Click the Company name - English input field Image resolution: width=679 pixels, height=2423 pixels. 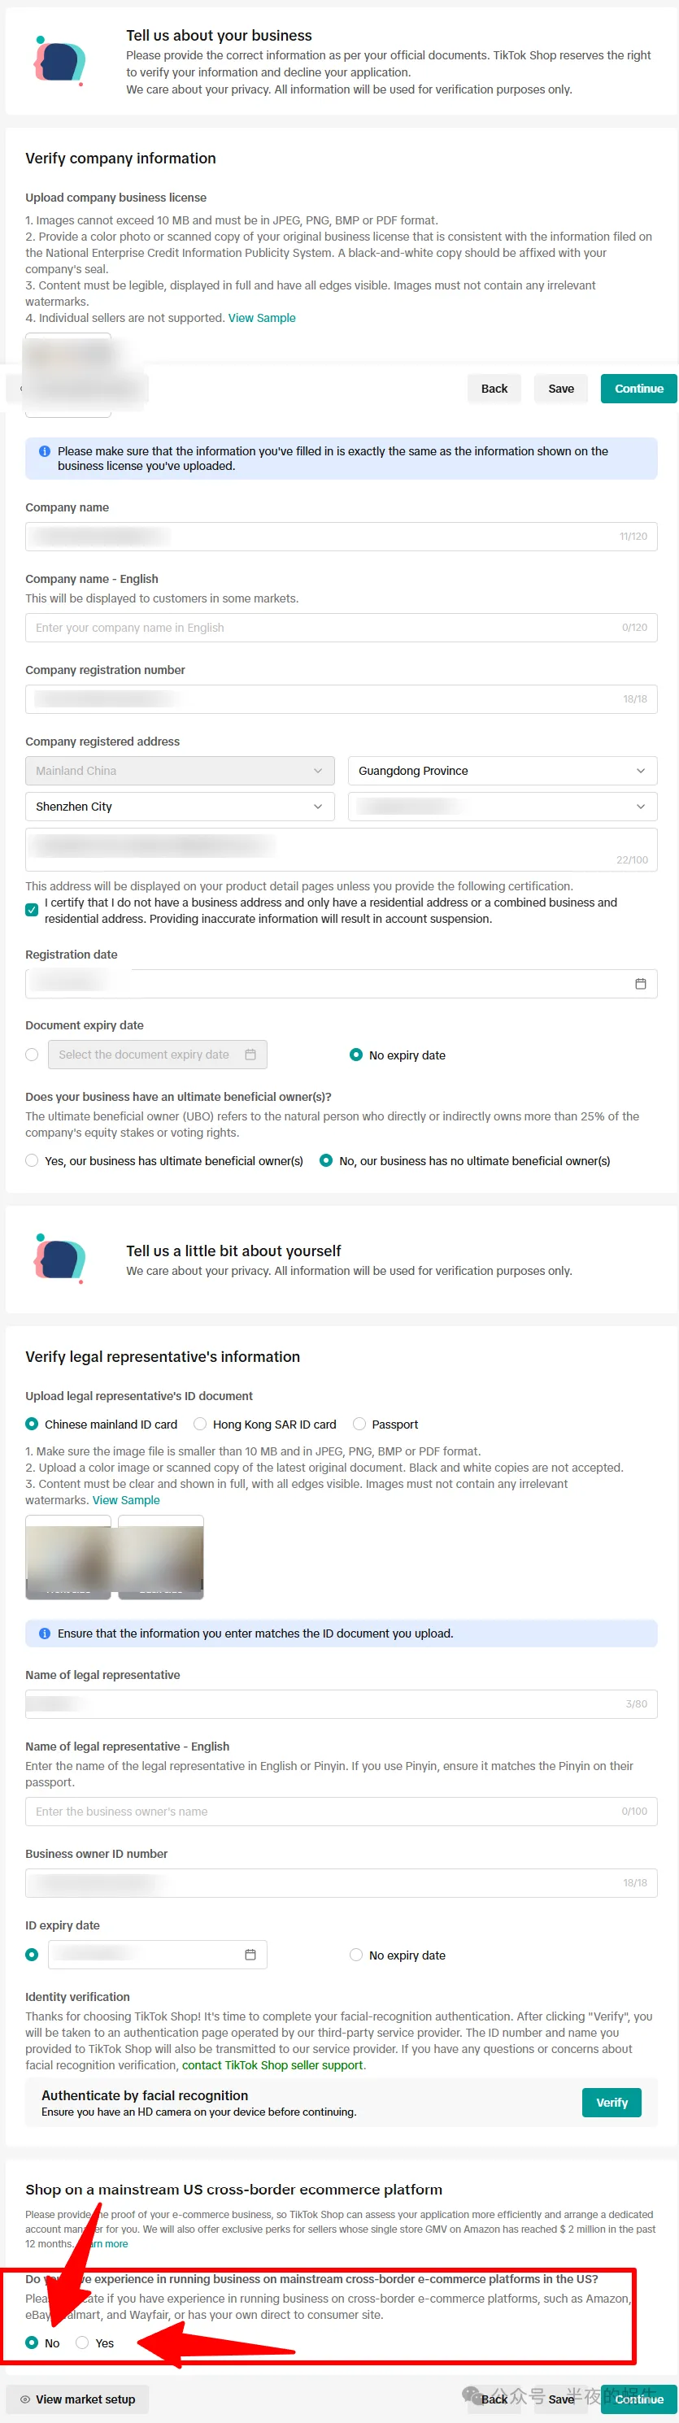[342, 628]
